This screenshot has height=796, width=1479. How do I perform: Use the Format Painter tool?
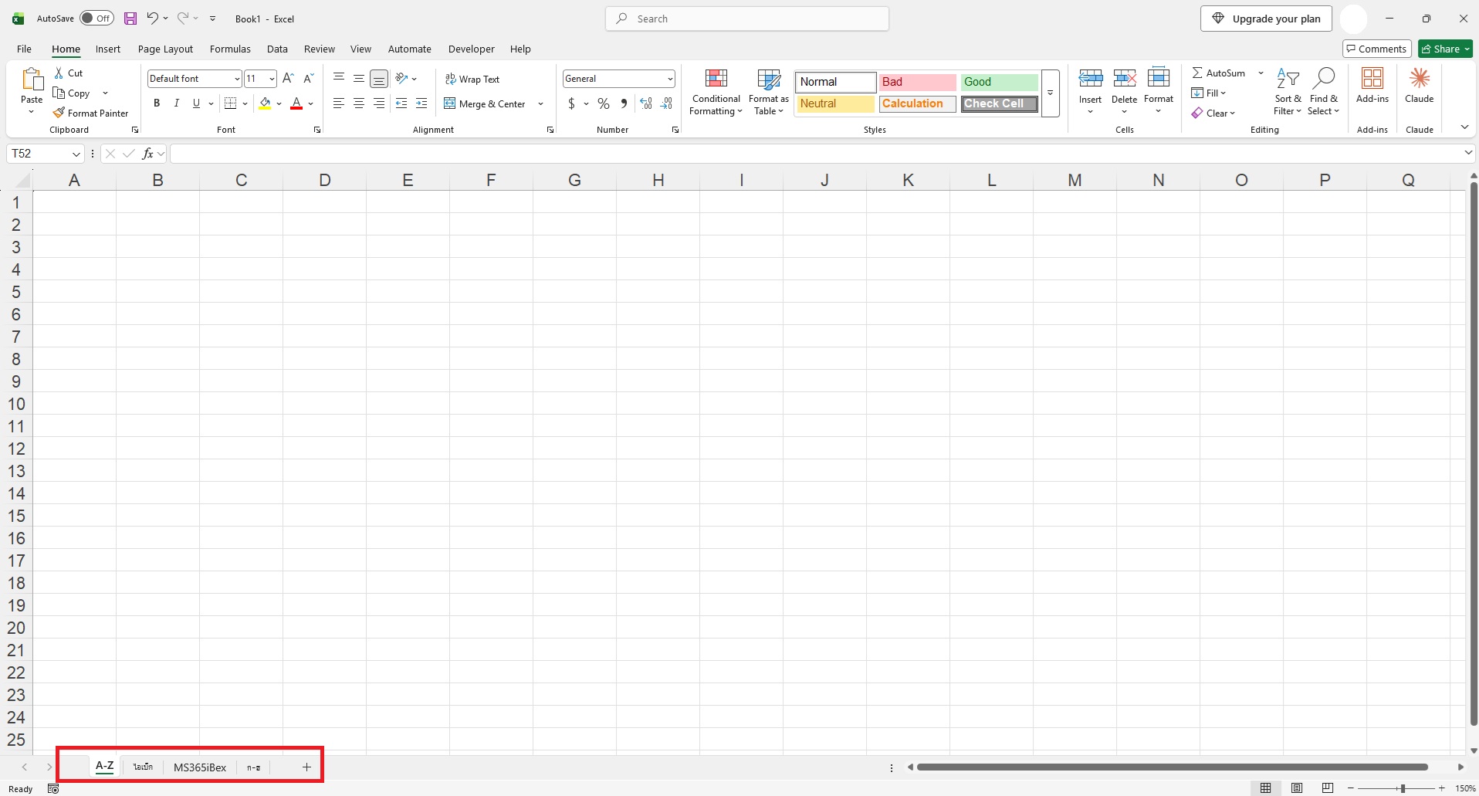click(90, 113)
